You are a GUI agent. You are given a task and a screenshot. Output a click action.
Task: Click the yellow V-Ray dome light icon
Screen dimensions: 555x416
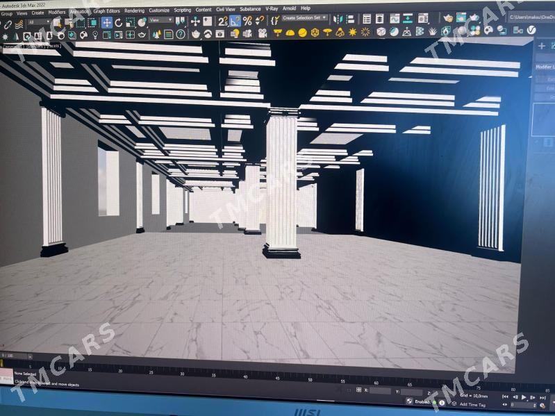coord(290,33)
